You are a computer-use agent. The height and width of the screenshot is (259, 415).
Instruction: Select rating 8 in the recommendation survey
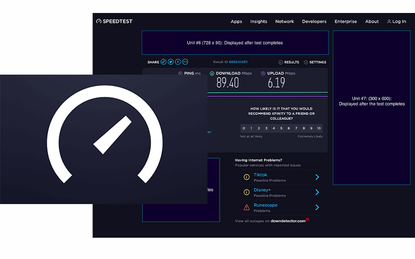(x=304, y=128)
